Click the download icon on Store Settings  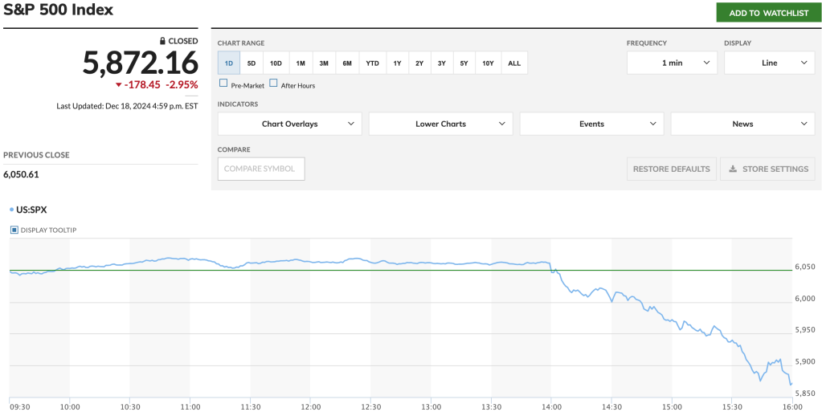[733, 169]
